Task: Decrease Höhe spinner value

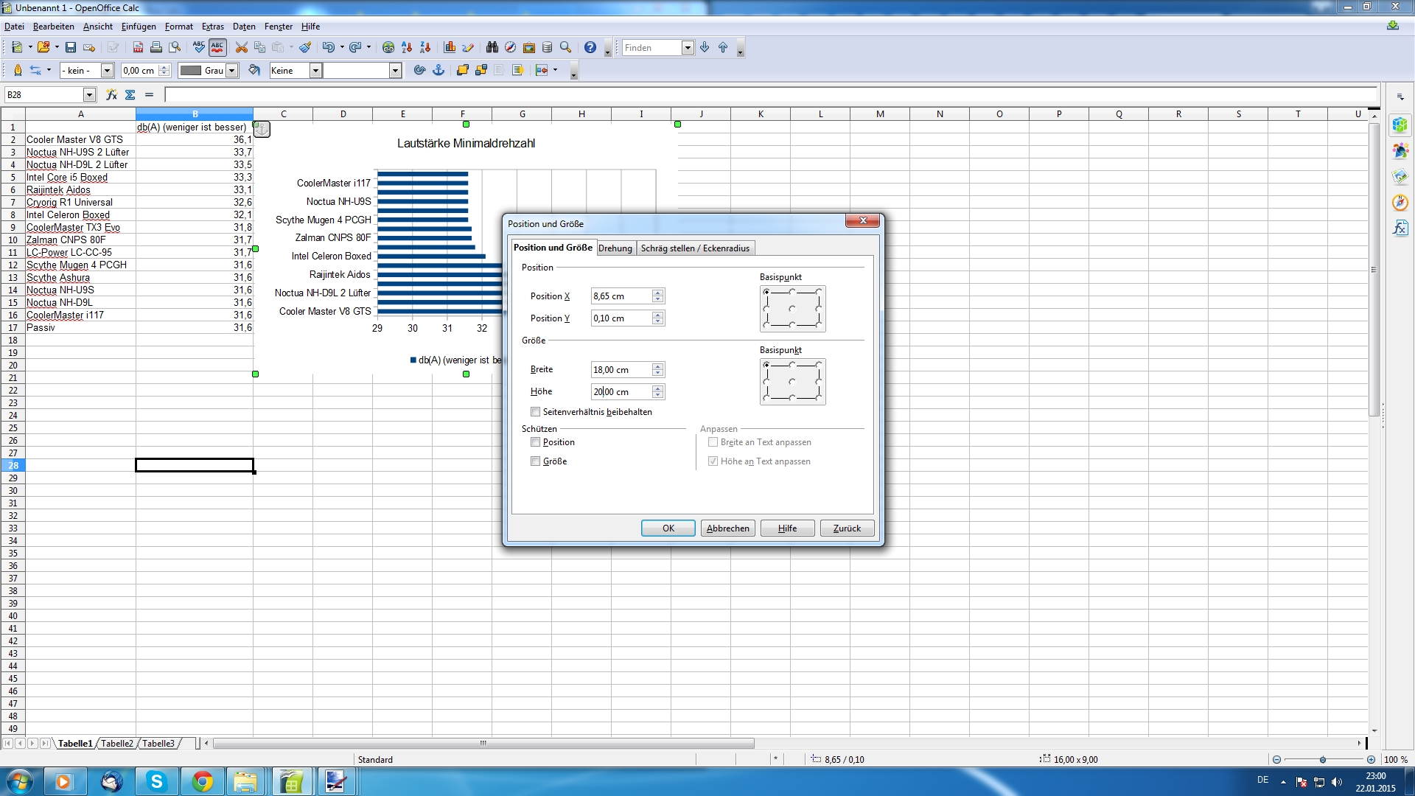Action: tap(658, 396)
